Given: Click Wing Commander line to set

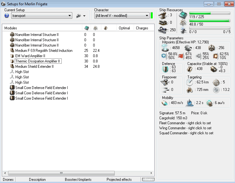Looking at the screenshot, I should [185, 128].
